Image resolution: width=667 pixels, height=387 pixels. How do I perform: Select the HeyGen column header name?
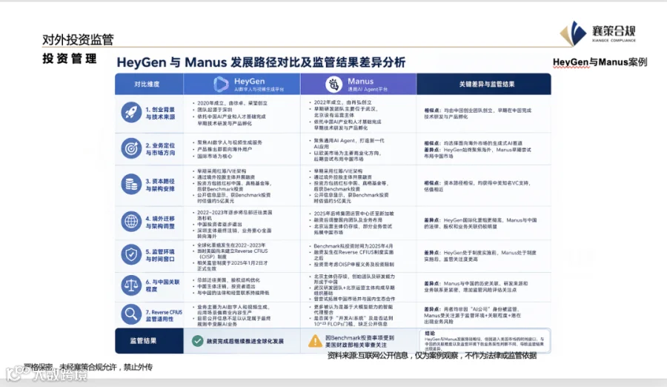click(x=249, y=81)
